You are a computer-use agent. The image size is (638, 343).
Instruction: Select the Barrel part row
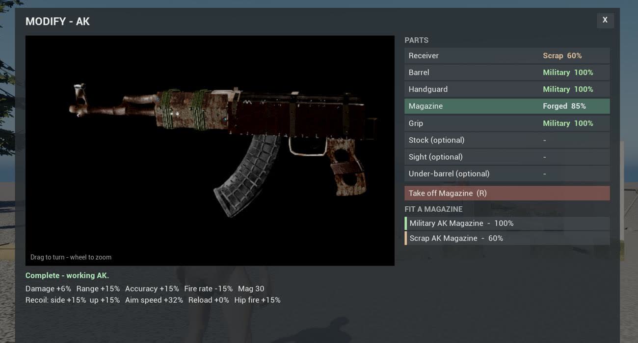[x=507, y=73]
